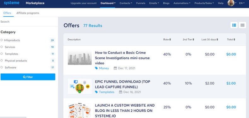Select the Templates category radio
This screenshot has width=249, height=118.
click(2, 54)
